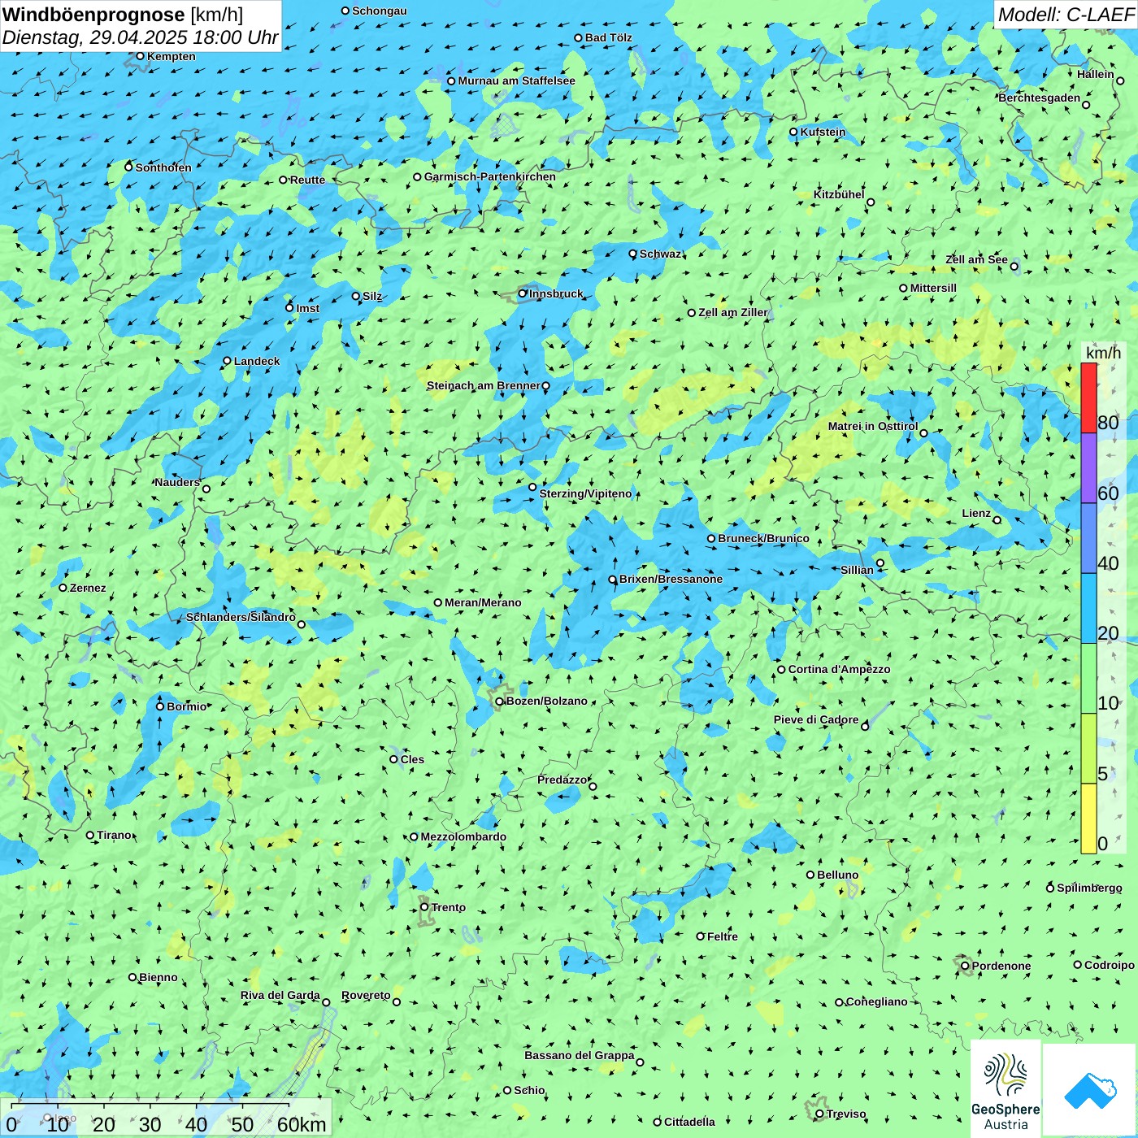
Task: Click the Mittersill label
Action: (933, 288)
